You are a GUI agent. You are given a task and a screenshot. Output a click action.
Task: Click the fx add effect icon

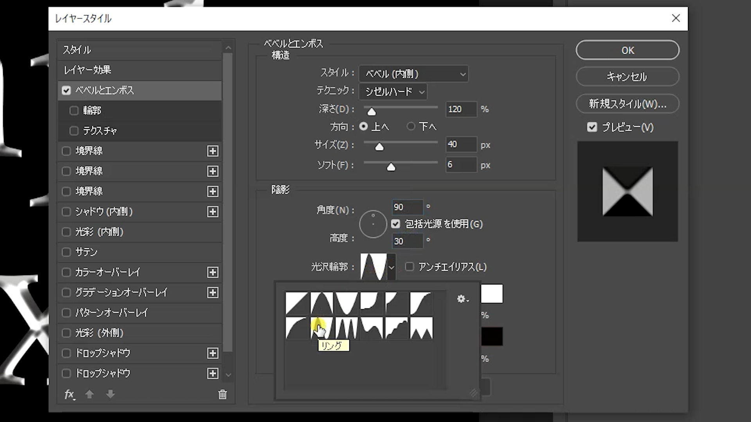pos(69,394)
